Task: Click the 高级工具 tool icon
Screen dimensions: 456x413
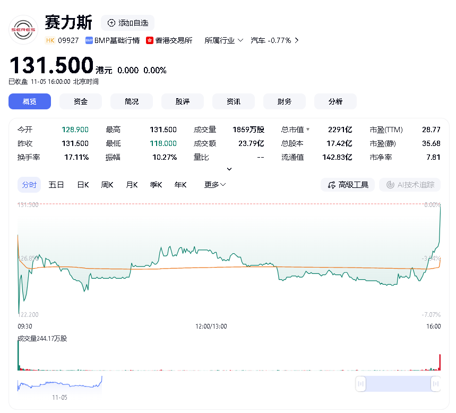Action: click(x=332, y=185)
